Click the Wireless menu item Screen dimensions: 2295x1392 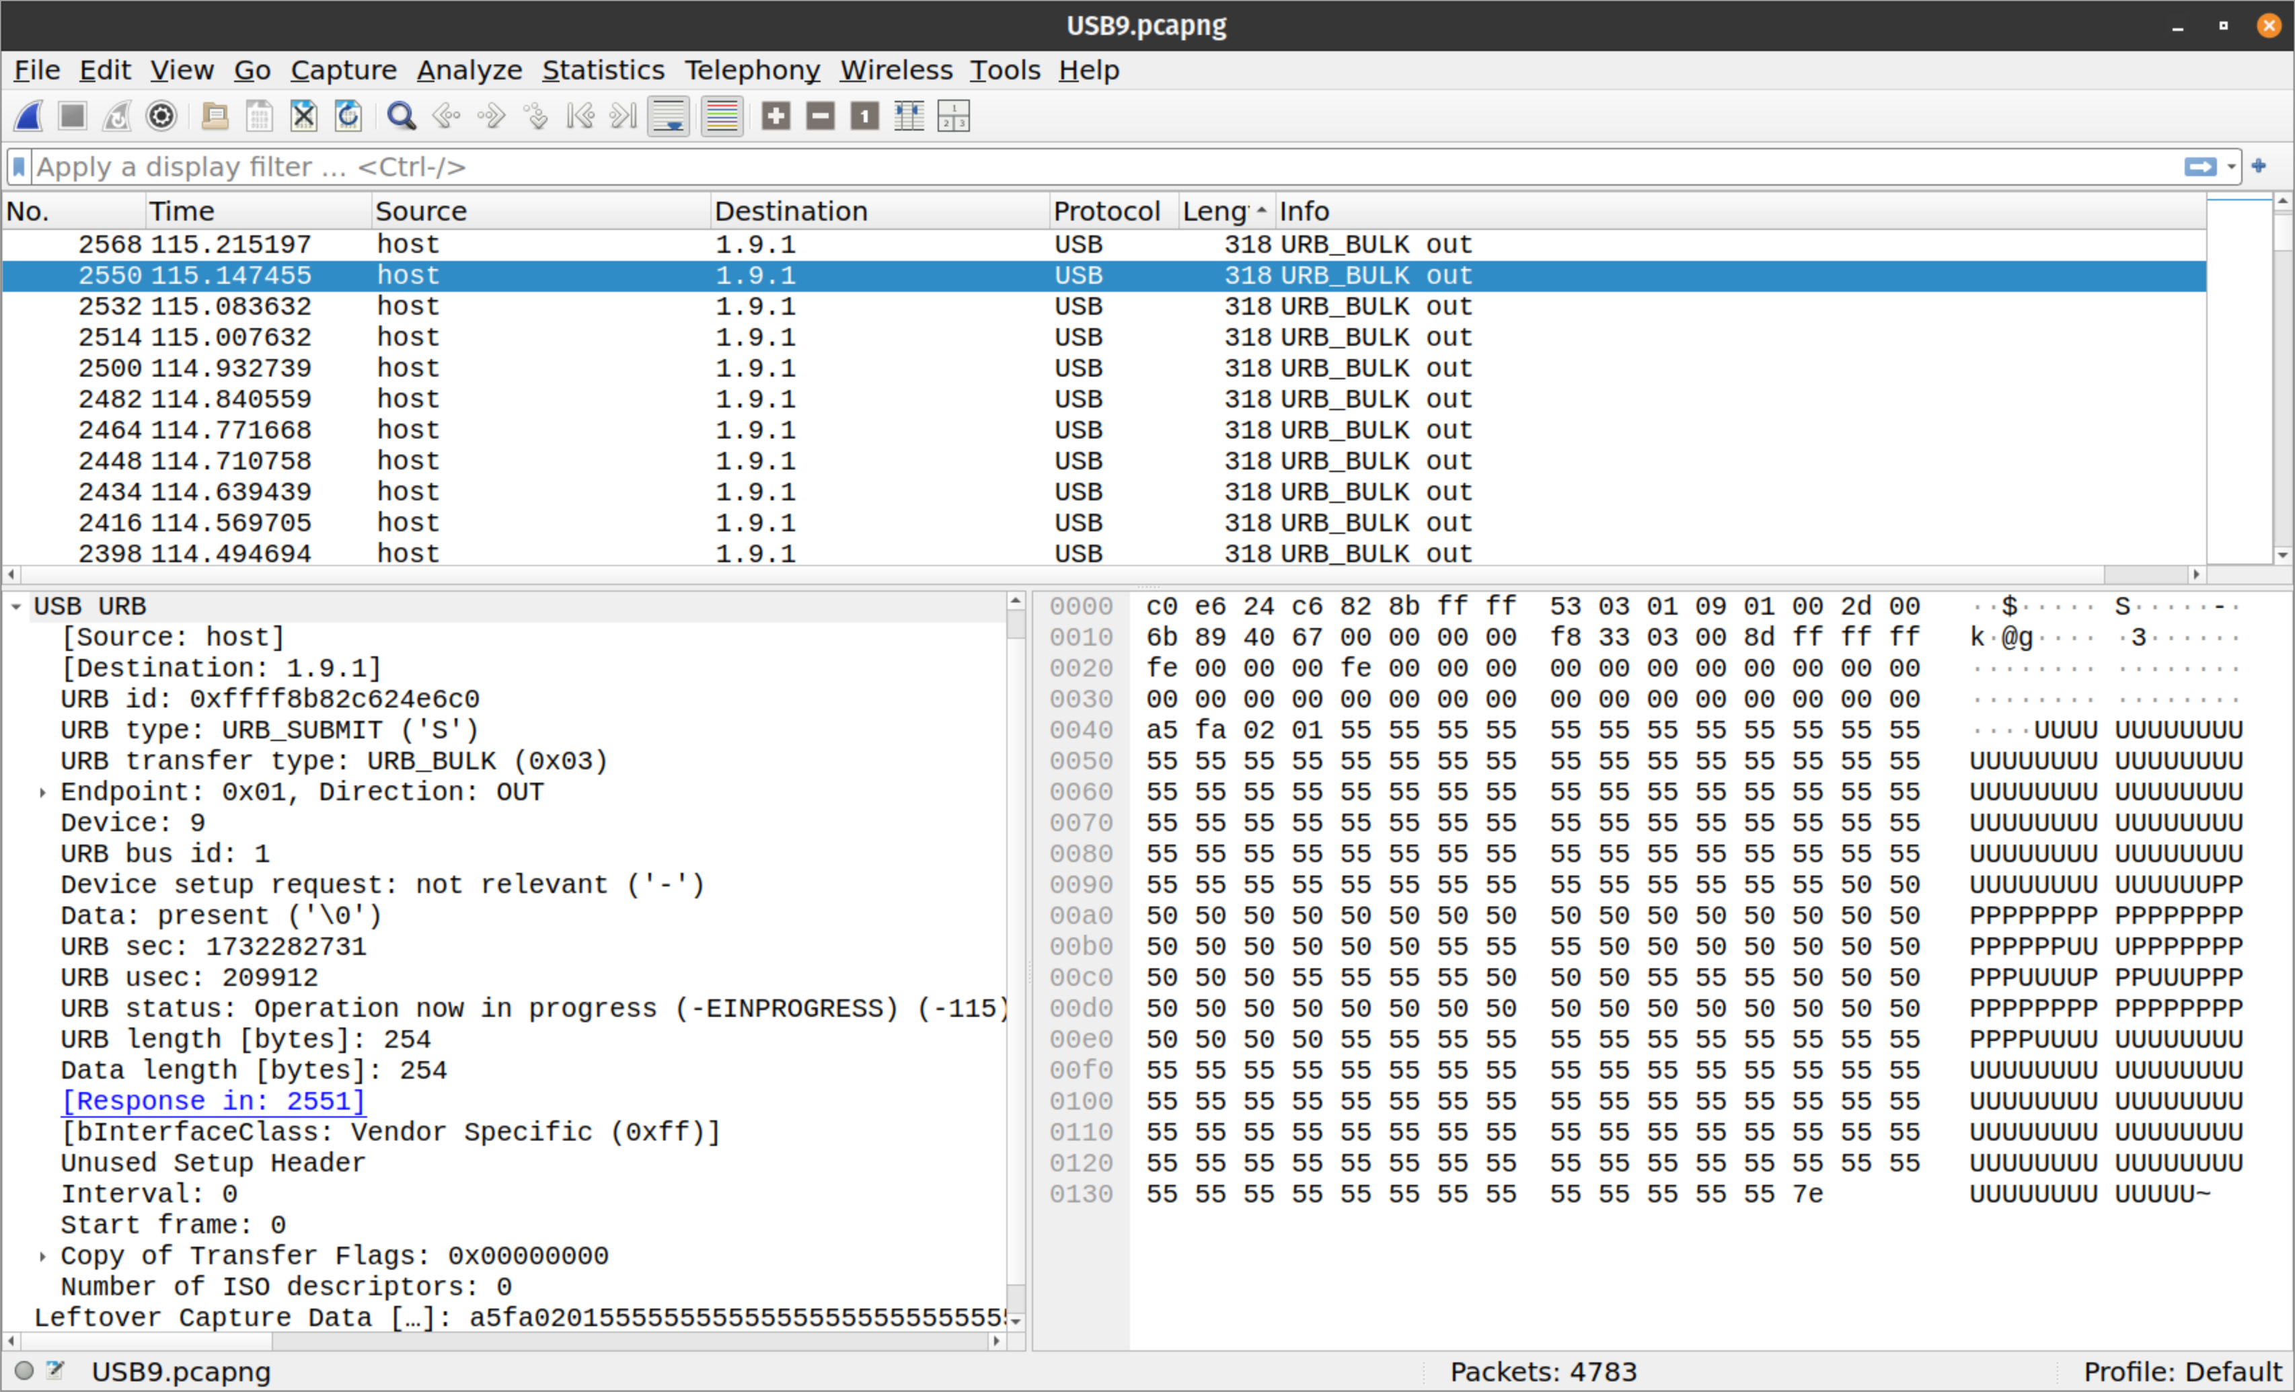coord(895,69)
